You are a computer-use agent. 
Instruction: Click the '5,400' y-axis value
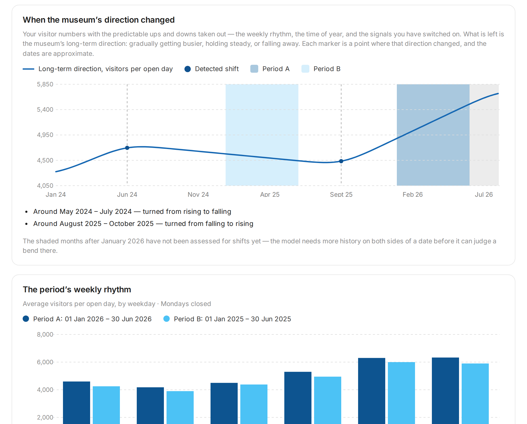[x=45, y=110]
